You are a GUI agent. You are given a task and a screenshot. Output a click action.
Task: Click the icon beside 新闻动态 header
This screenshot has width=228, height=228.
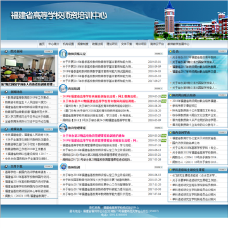(x=6, y=92)
